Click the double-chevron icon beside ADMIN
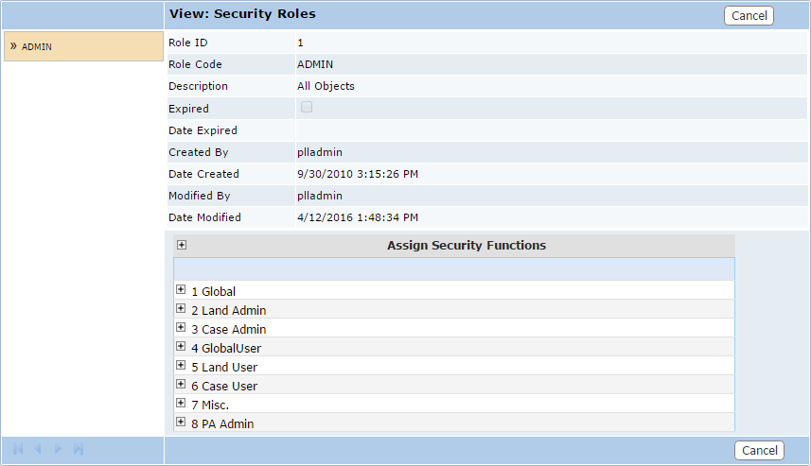The height and width of the screenshot is (466, 811). [13, 46]
